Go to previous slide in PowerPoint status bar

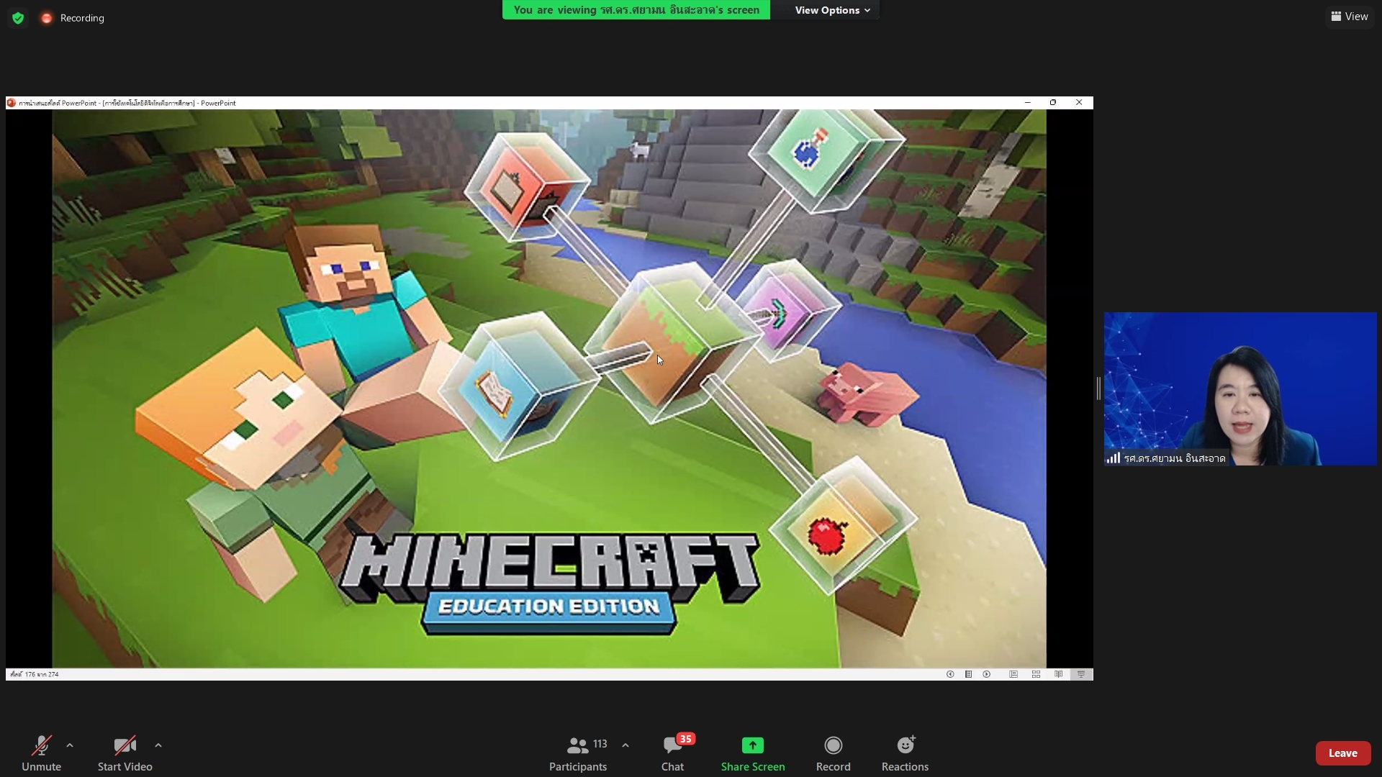point(950,674)
